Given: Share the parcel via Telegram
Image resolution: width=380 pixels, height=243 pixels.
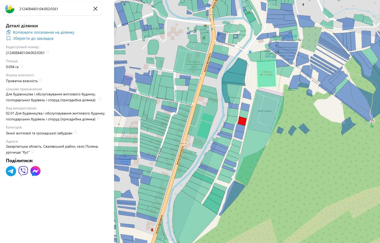Looking at the screenshot, I should [11, 171].
